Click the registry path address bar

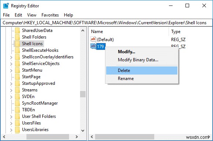[x=106, y=23]
